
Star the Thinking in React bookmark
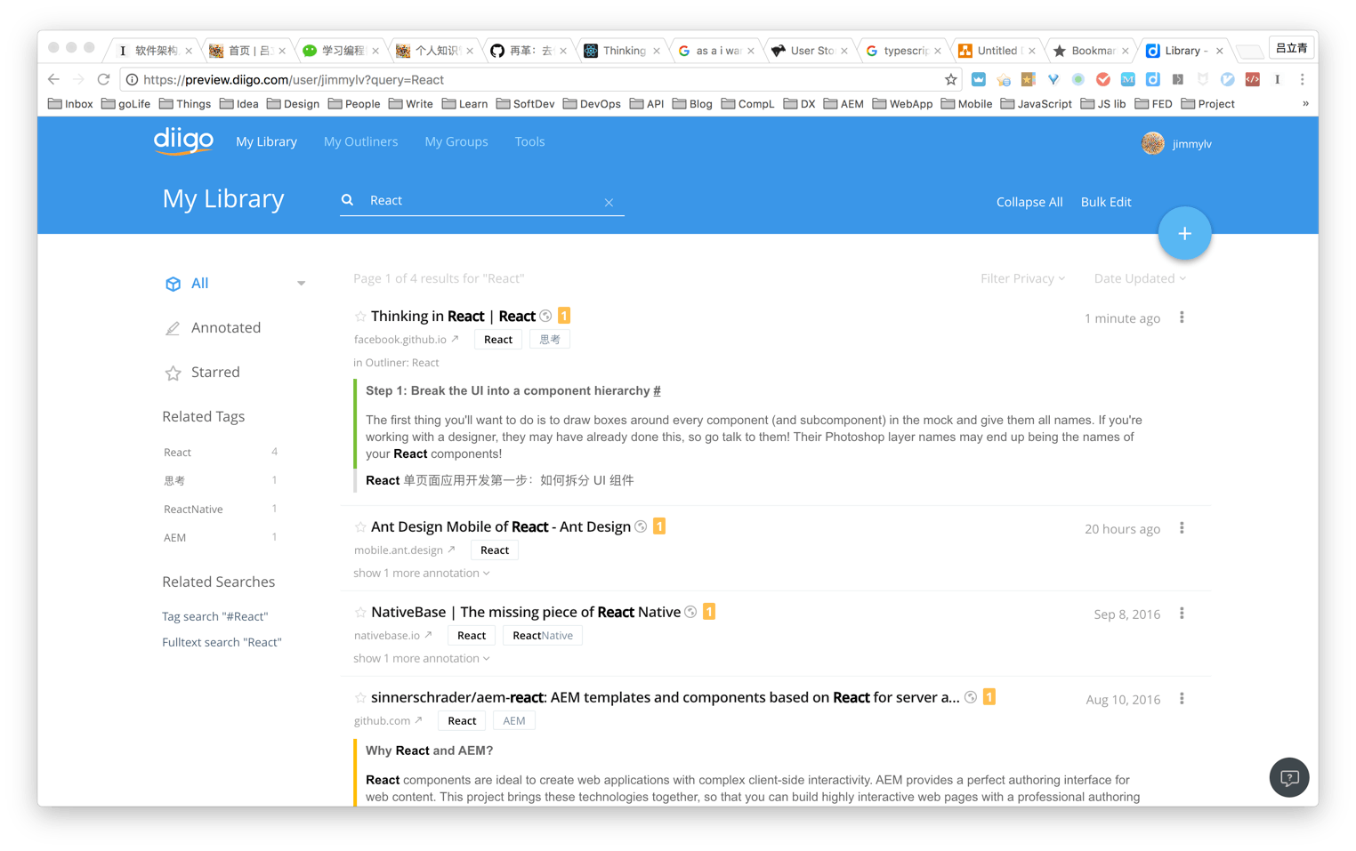(360, 317)
